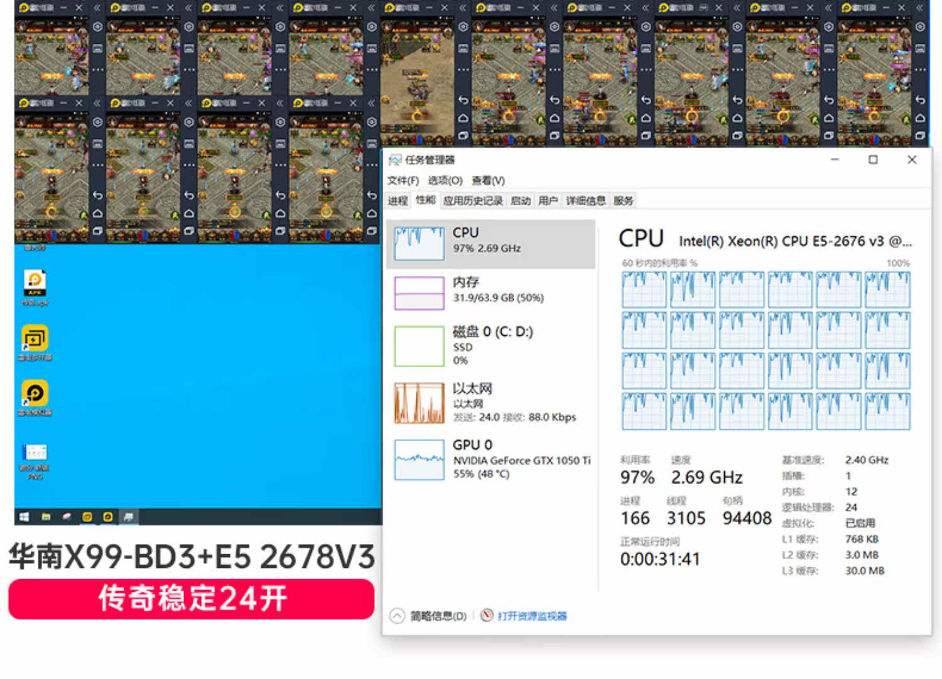Viewport: 942px width, 679px height.
Task: Select the 性能 tab
Action: (x=426, y=200)
